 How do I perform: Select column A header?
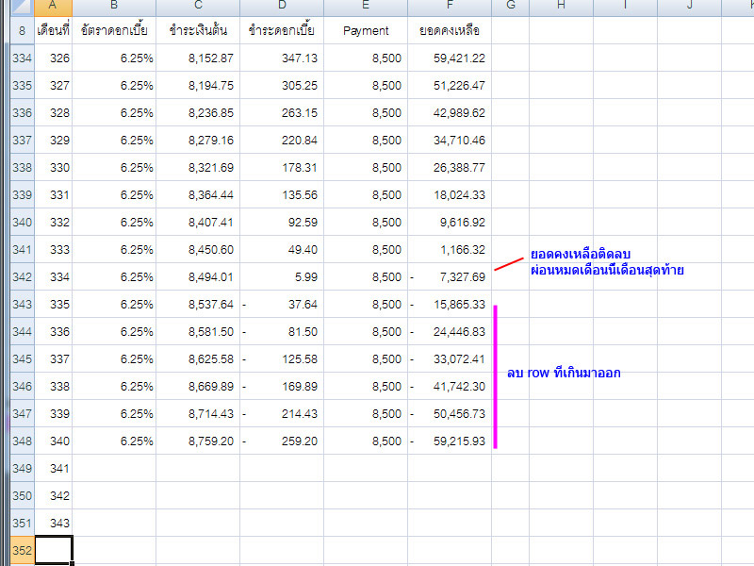tap(54, 8)
